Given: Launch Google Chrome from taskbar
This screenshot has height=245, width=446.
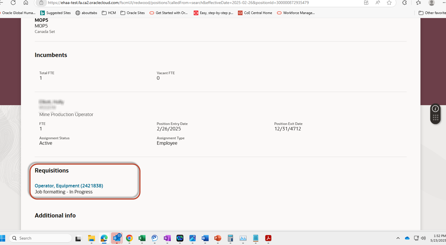Looking at the screenshot, I should click(x=129, y=238).
